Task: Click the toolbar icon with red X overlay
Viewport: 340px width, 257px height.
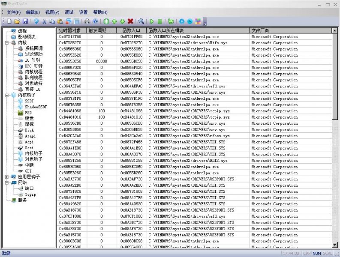Action: [x=68, y=21]
